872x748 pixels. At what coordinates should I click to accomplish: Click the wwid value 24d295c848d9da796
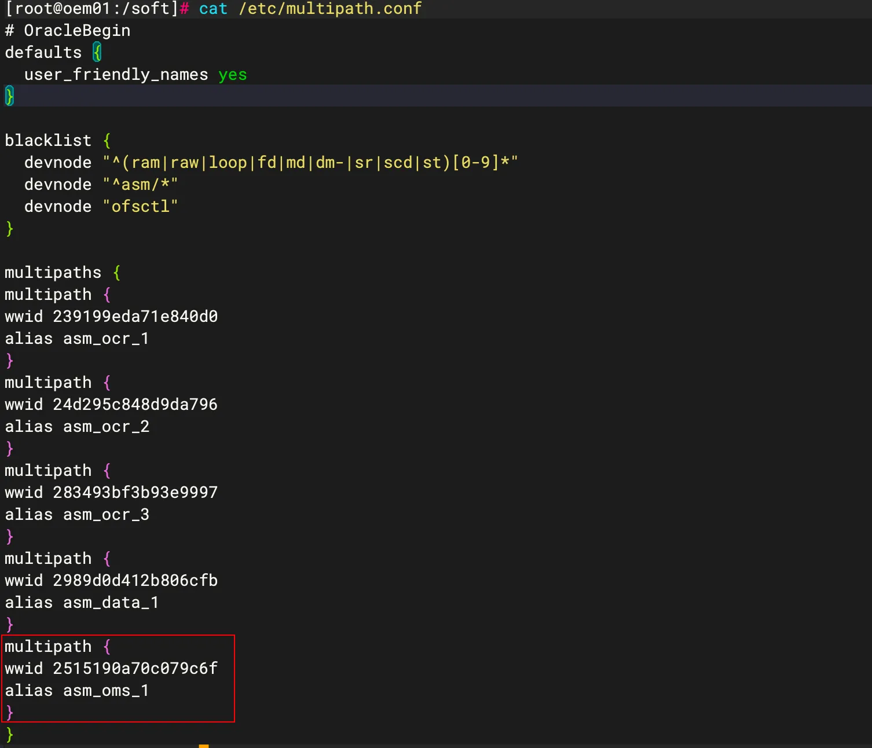pyautogui.click(x=135, y=405)
